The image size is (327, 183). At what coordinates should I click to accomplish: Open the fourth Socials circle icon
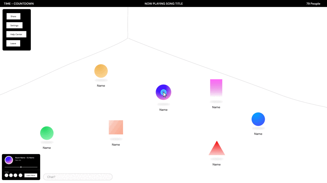click(x=20, y=175)
